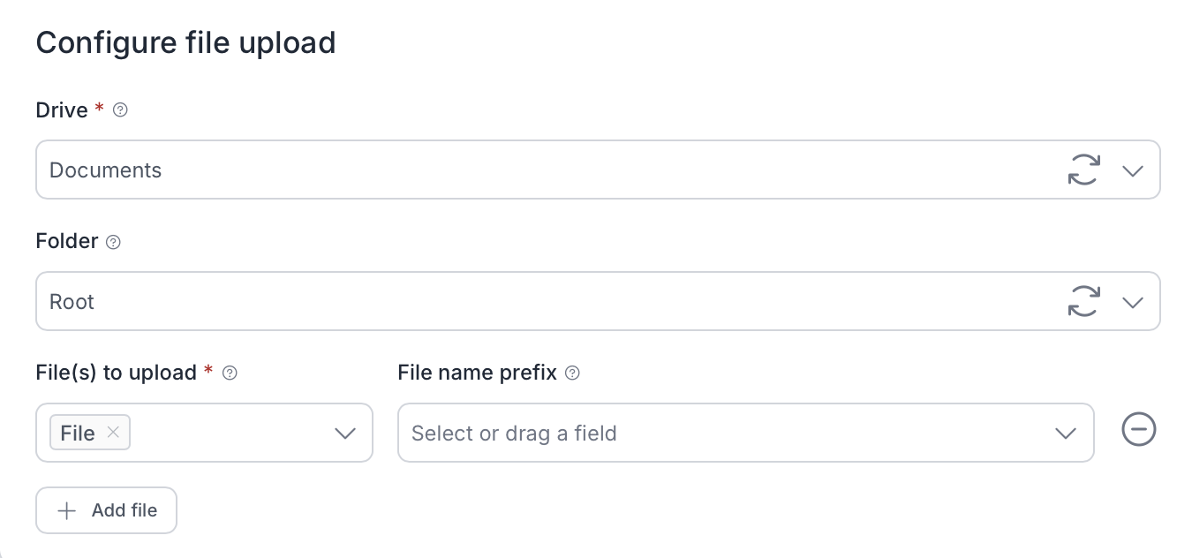Viewport: 1192px width, 558px height.
Task: Open the File name prefix dropdown arrow
Action: click(x=1066, y=433)
